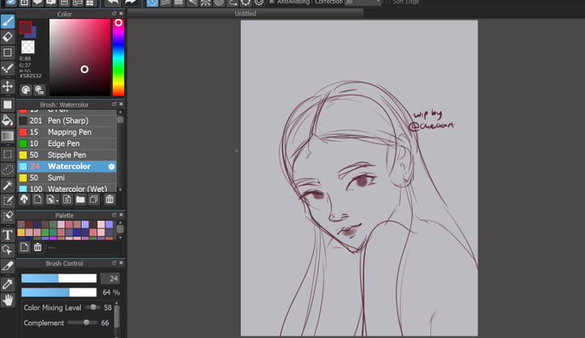Image resolution: width=585 pixels, height=338 pixels.
Task: Select the Lasso tool
Action: 8,169
